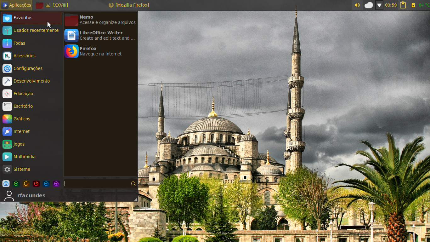This screenshot has width=430, height=242.
Task: Launch LibreOffice Writer from favorites
Action: coord(100,36)
